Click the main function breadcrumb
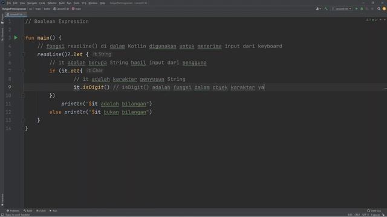387x217 pixels. [77, 9]
